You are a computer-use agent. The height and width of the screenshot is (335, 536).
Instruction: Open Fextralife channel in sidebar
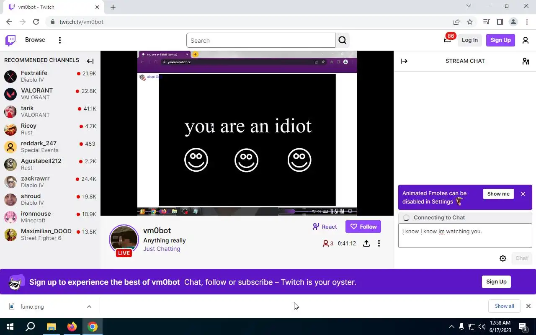[50, 76]
